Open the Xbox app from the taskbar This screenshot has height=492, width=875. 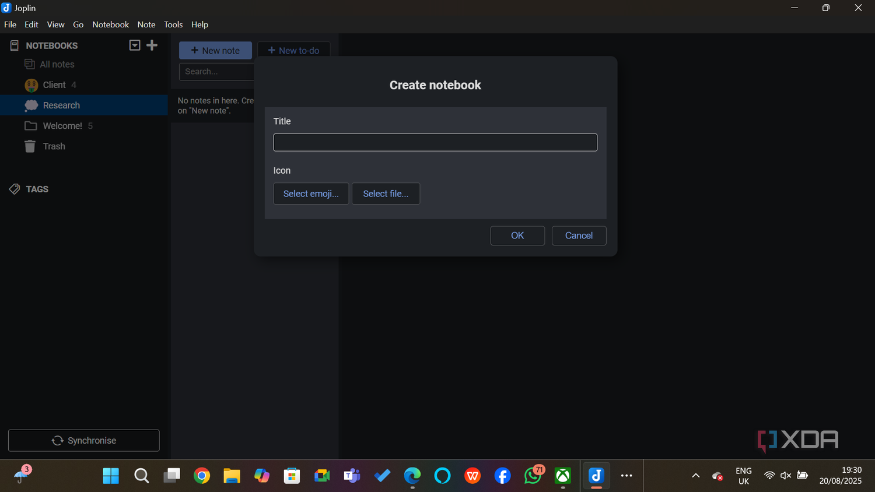click(x=563, y=476)
